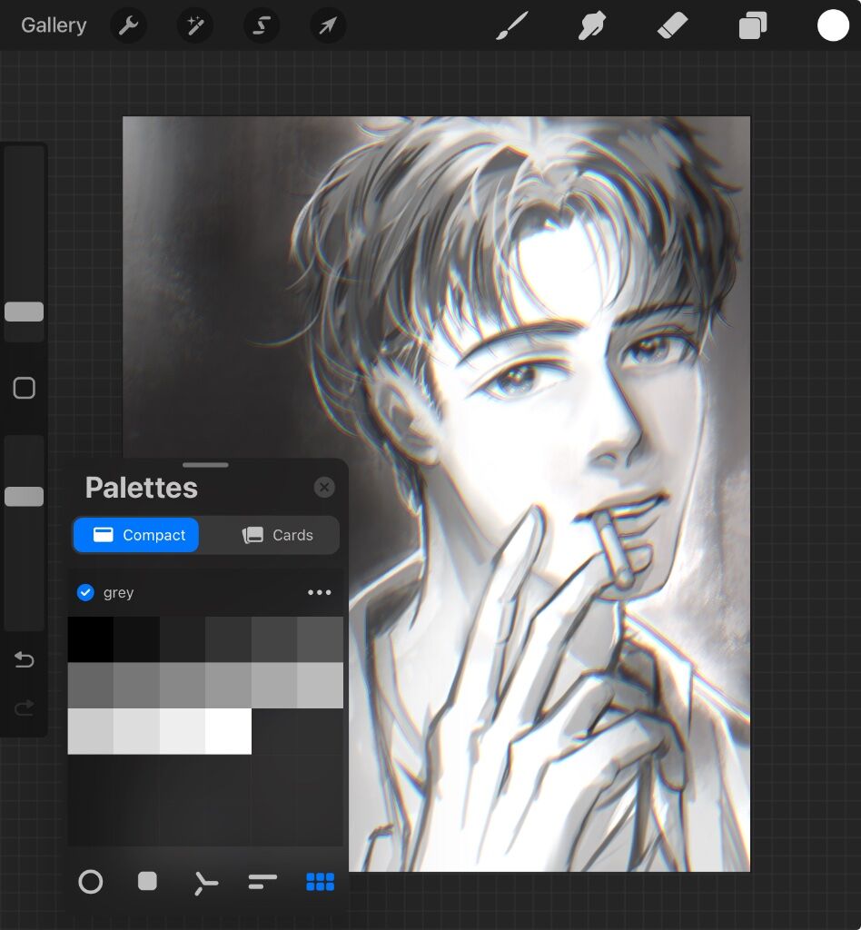The image size is (861, 930).
Task: Select the pure white swatch
Action: point(228,731)
